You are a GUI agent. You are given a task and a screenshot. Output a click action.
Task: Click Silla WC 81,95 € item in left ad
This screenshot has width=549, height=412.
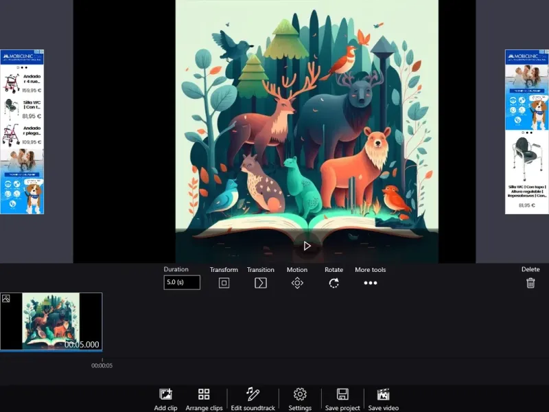coord(22,109)
